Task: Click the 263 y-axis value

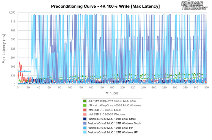Action: pyautogui.click(x=13, y=66)
